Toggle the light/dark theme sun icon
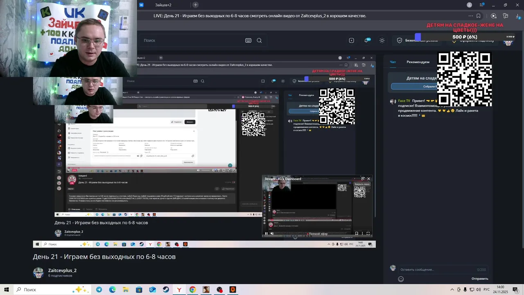Image resolution: width=524 pixels, height=295 pixels. 382,40
